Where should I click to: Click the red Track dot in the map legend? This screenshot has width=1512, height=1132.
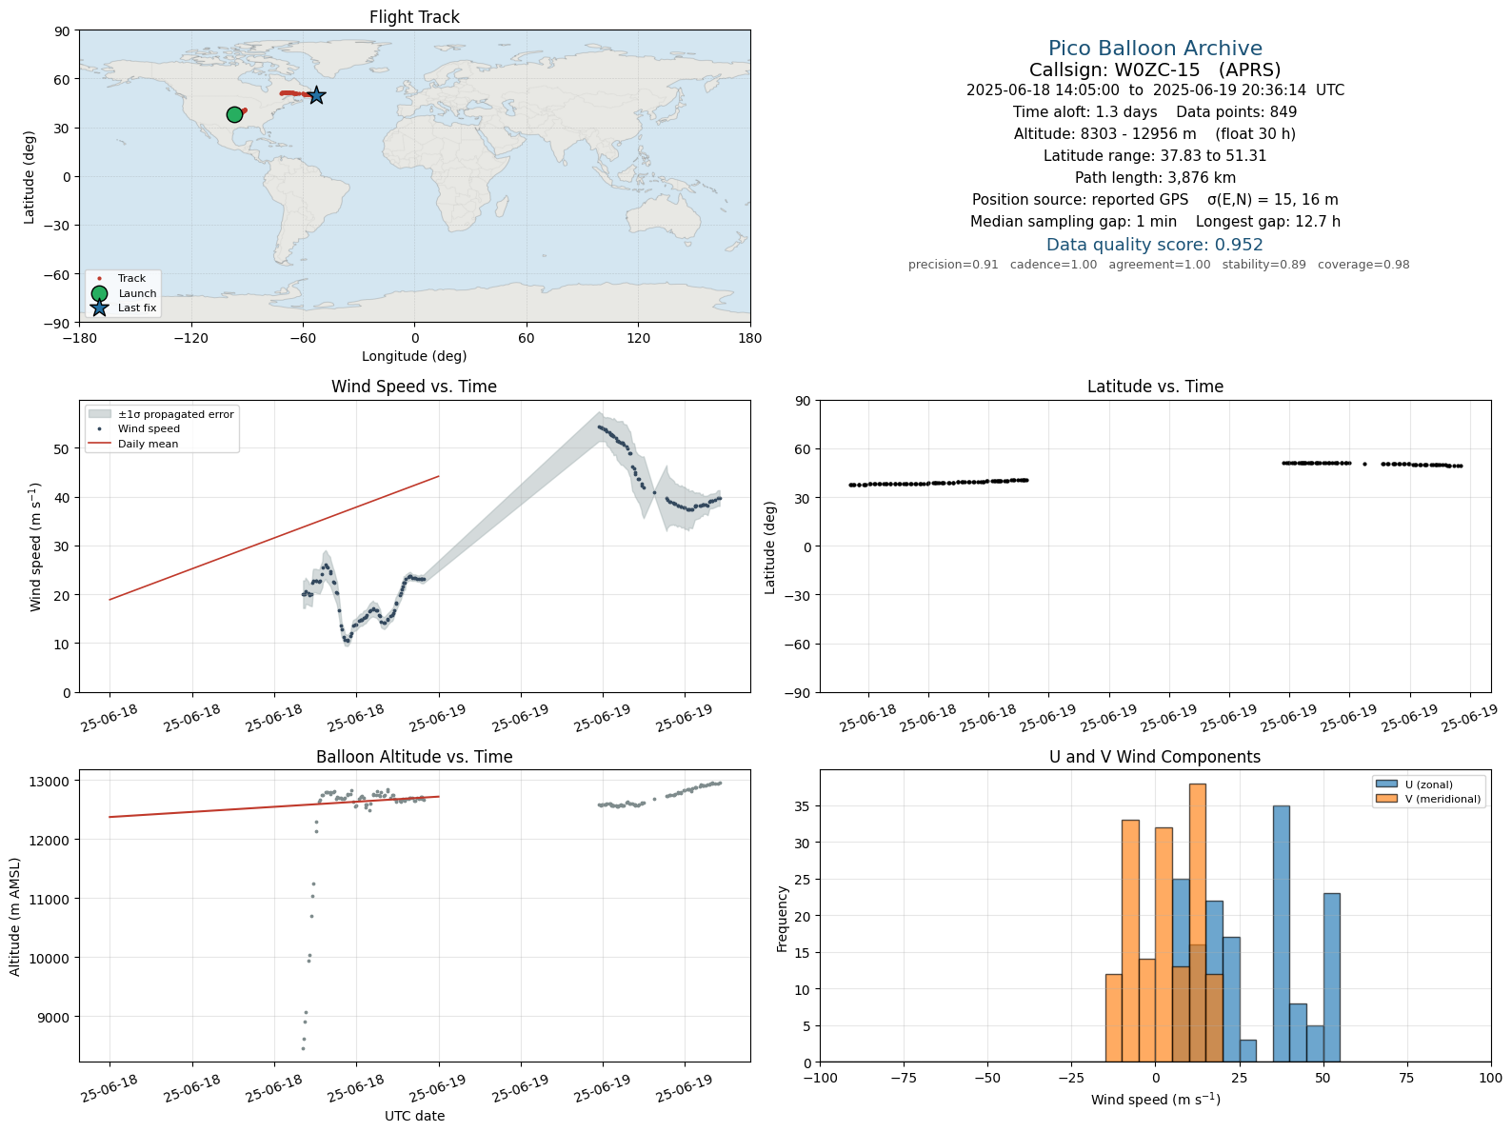point(99,279)
